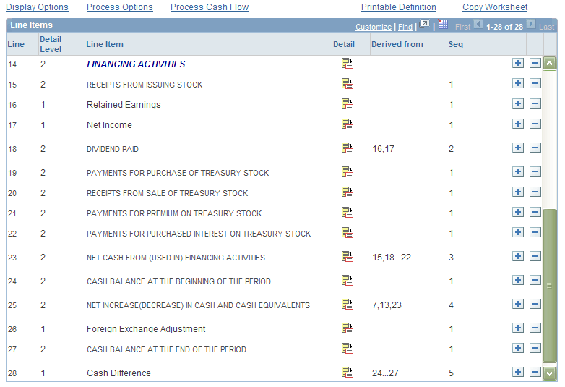The width and height of the screenshot is (565, 387).
Task: Sort by Line column header
Action: point(16,44)
